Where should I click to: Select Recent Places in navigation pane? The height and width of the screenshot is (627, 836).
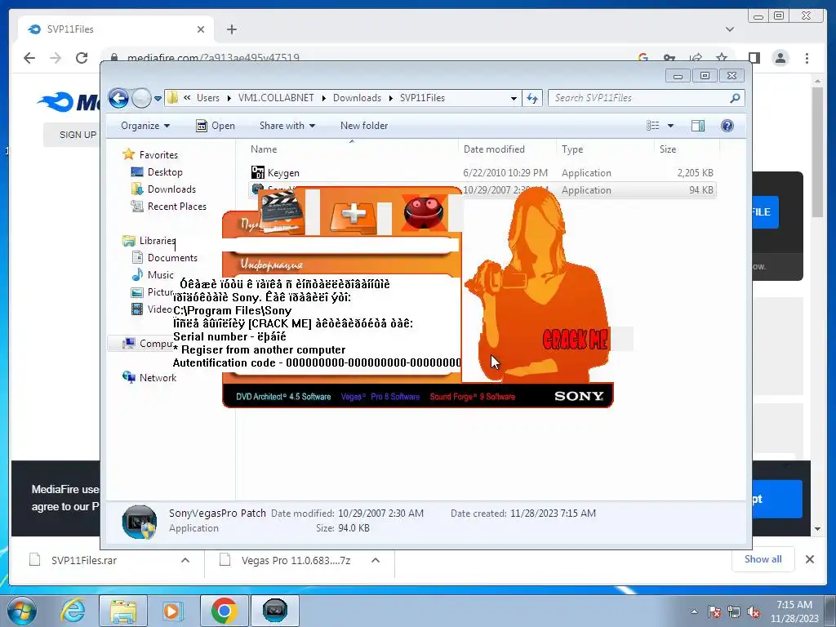(176, 207)
